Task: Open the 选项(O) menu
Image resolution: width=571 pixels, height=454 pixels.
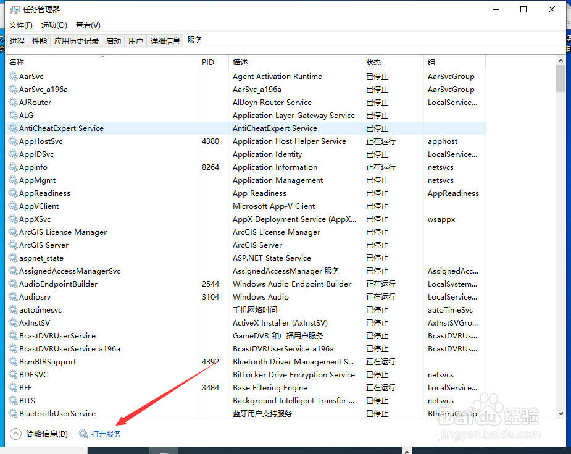Action: pos(54,25)
